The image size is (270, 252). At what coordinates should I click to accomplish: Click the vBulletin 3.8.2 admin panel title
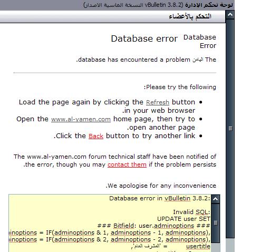[158, 5]
